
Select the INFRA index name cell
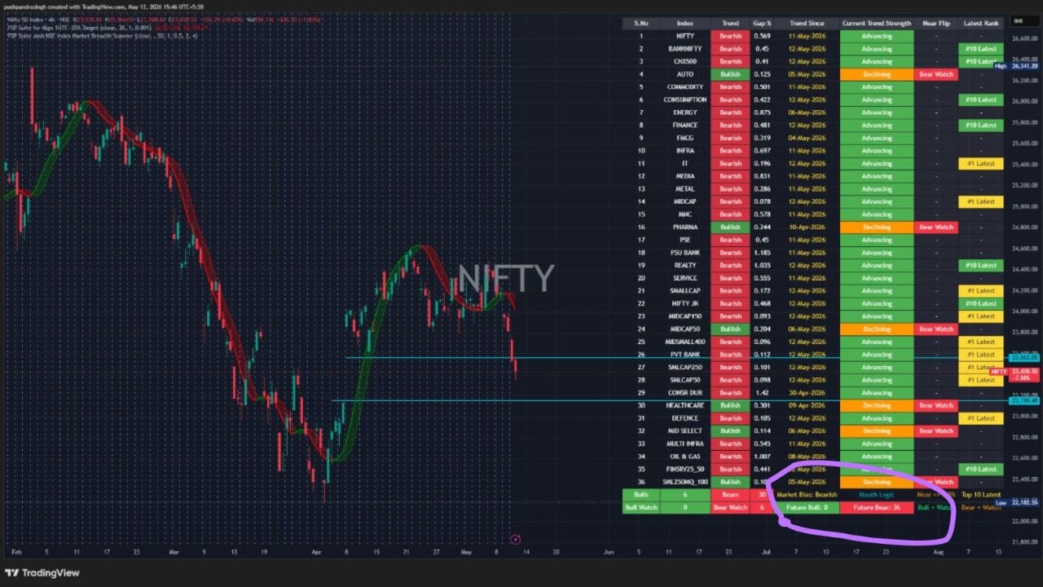(x=684, y=151)
